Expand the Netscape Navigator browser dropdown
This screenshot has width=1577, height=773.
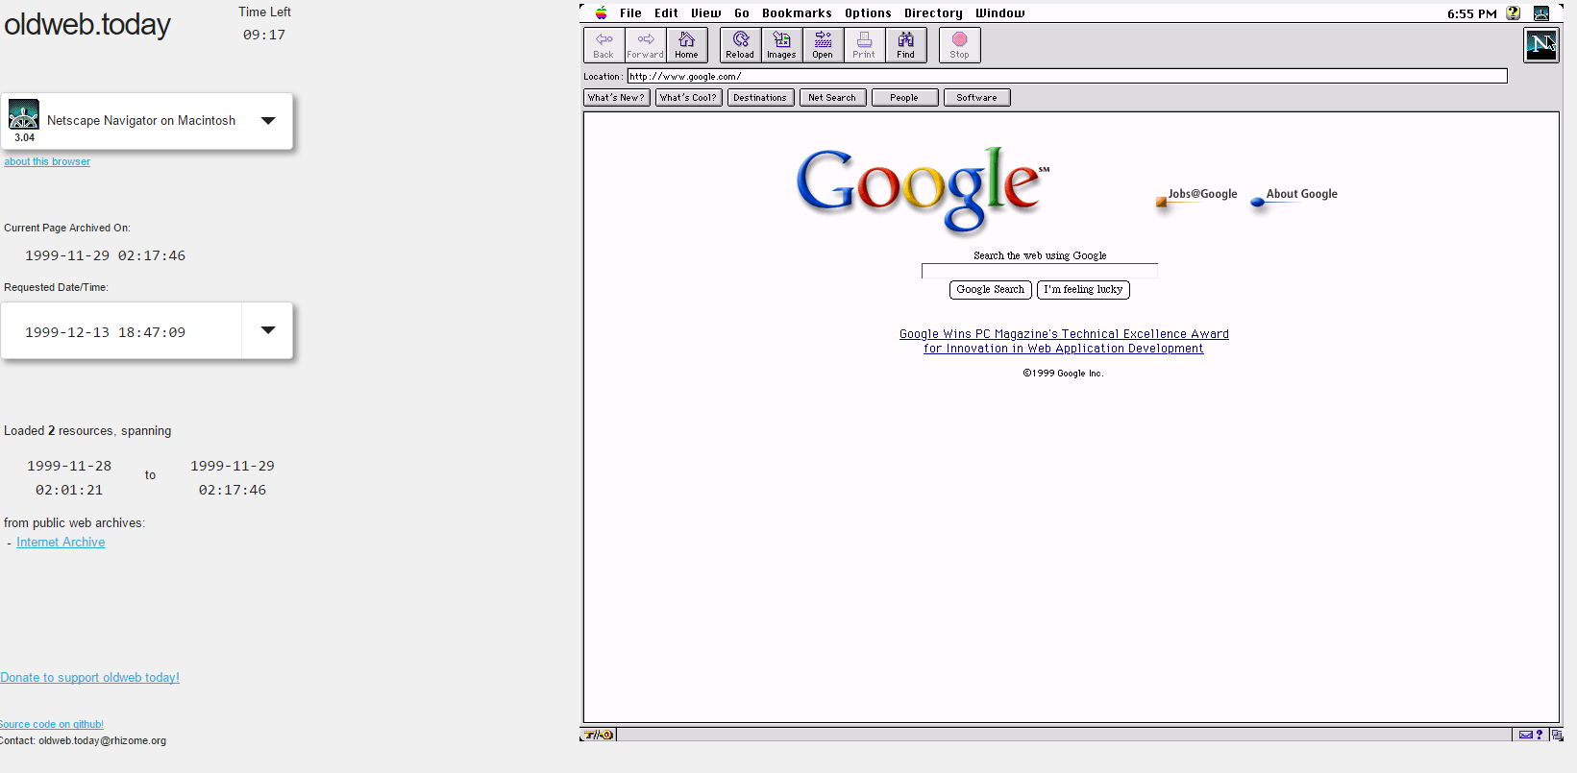[x=268, y=121]
